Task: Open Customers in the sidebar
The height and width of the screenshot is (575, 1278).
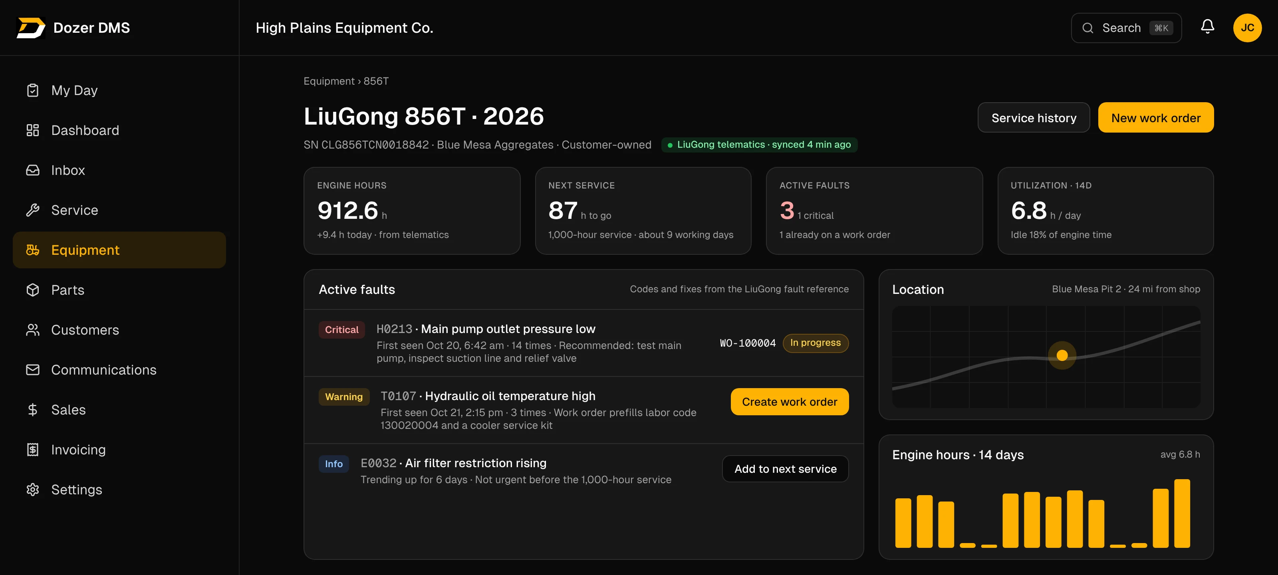Action: point(119,330)
